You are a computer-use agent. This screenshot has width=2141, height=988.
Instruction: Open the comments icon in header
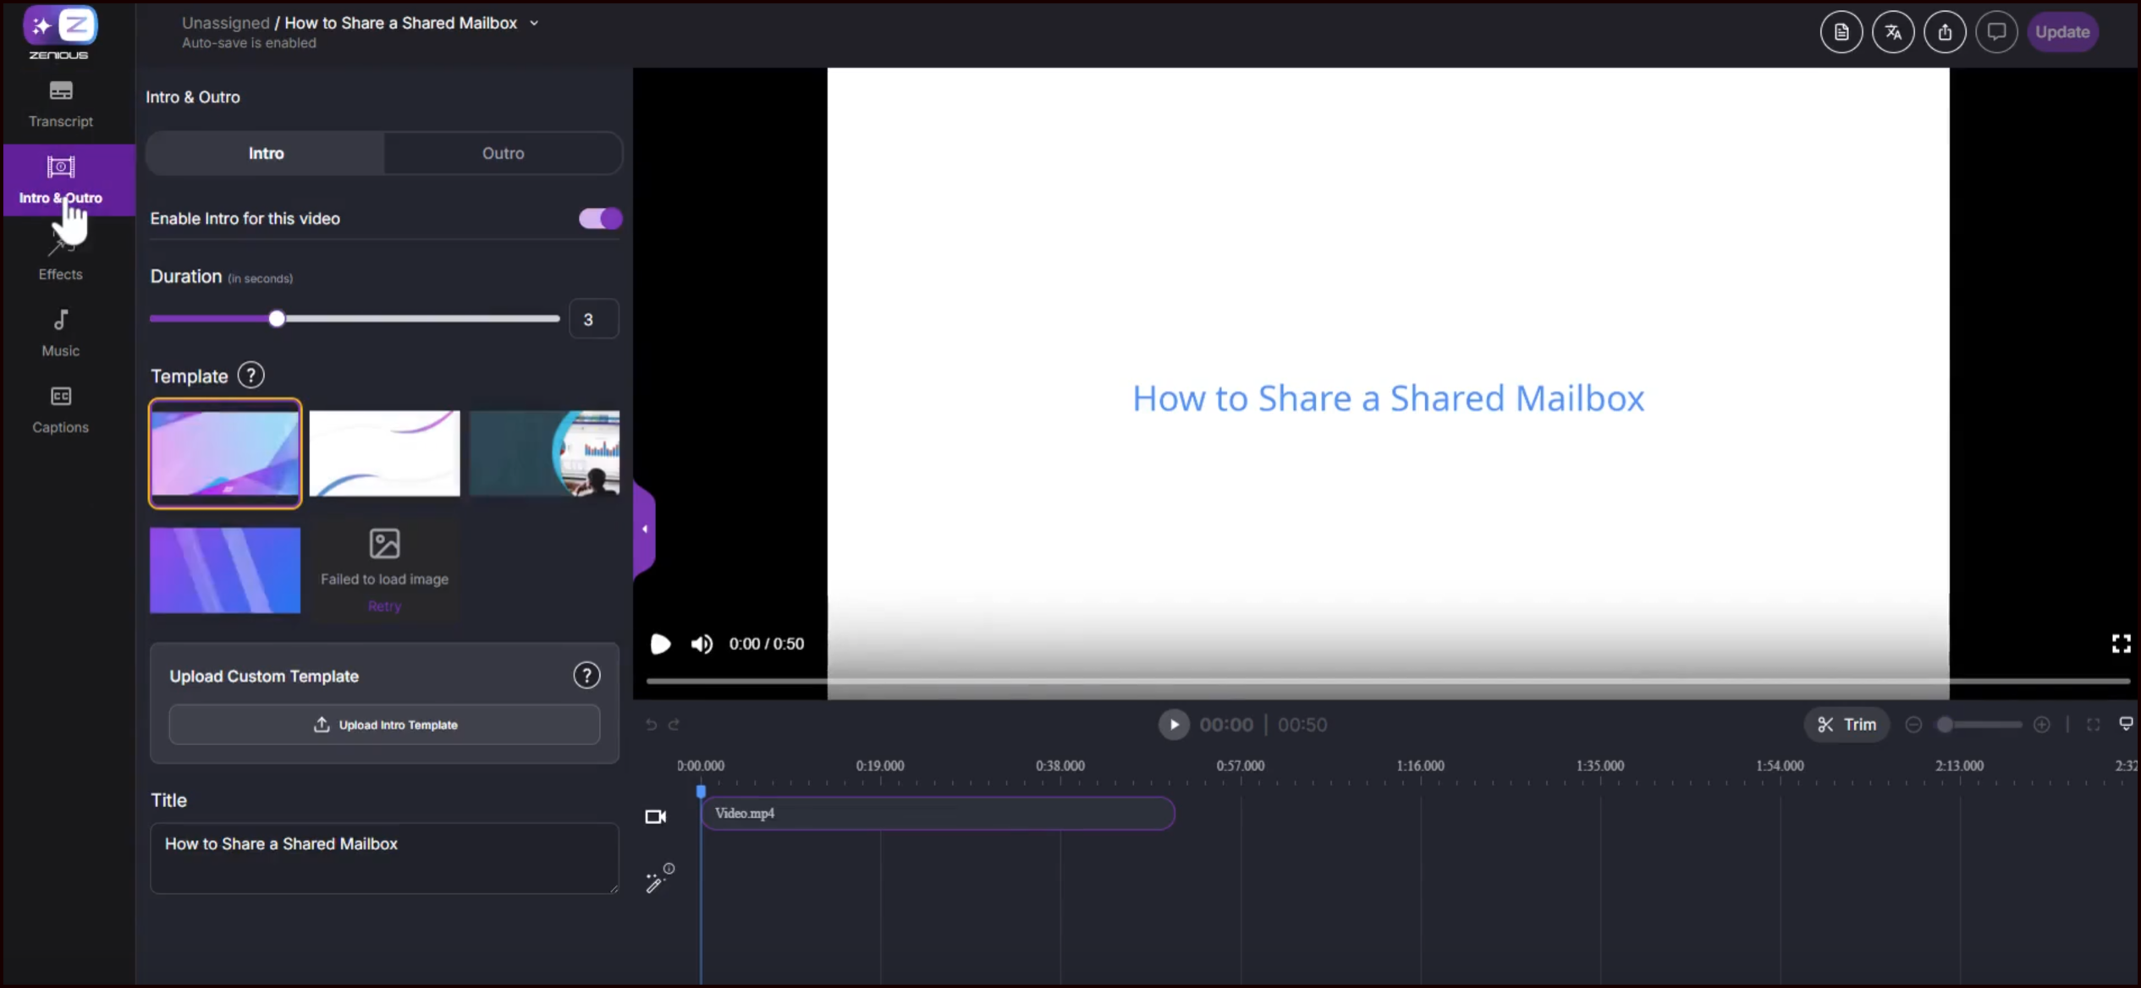1996,32
